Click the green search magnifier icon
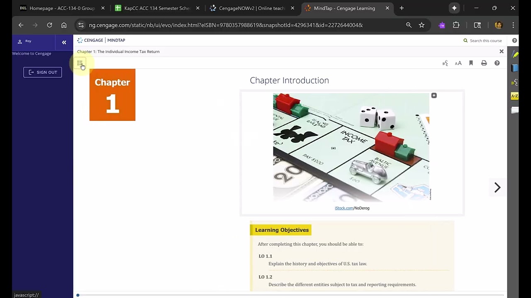Screen dimensions: 531x298 (465, 41)
